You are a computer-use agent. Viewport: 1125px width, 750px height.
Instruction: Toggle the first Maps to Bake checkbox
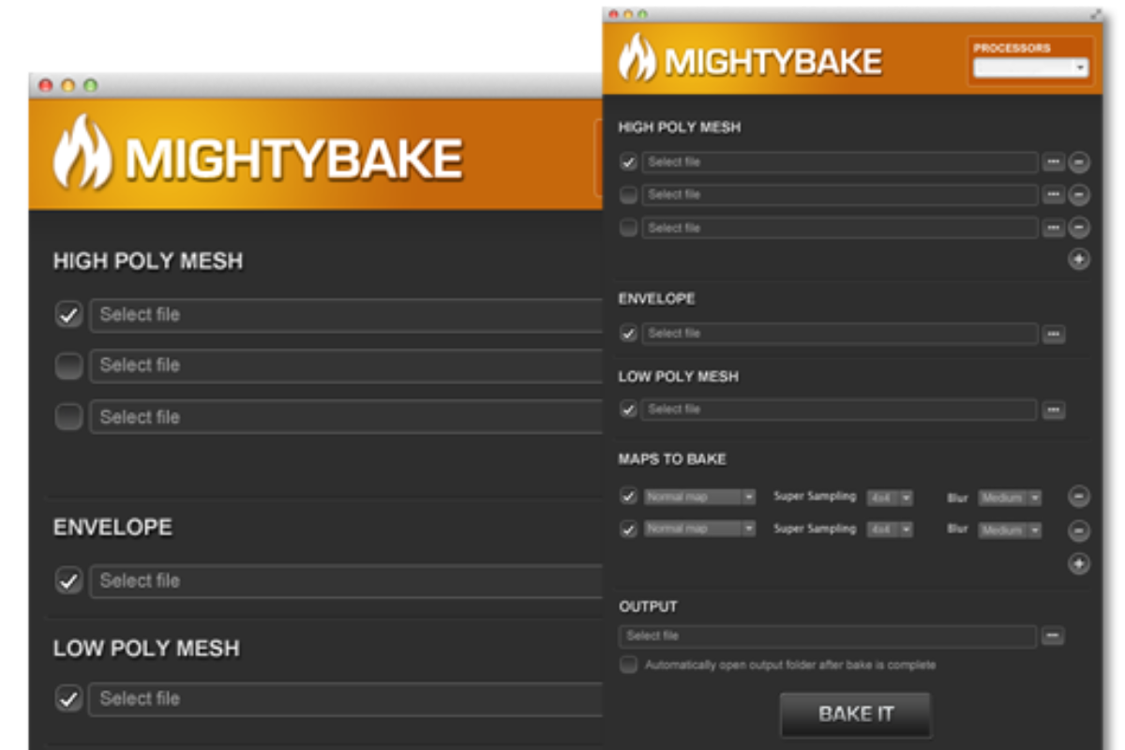(x=629, y=497)
